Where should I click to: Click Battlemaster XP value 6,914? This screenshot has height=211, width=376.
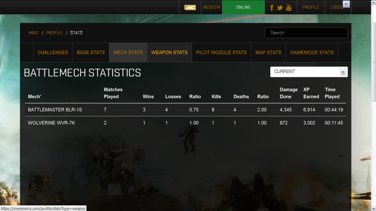pyautogui.click(x=309, y=110)
